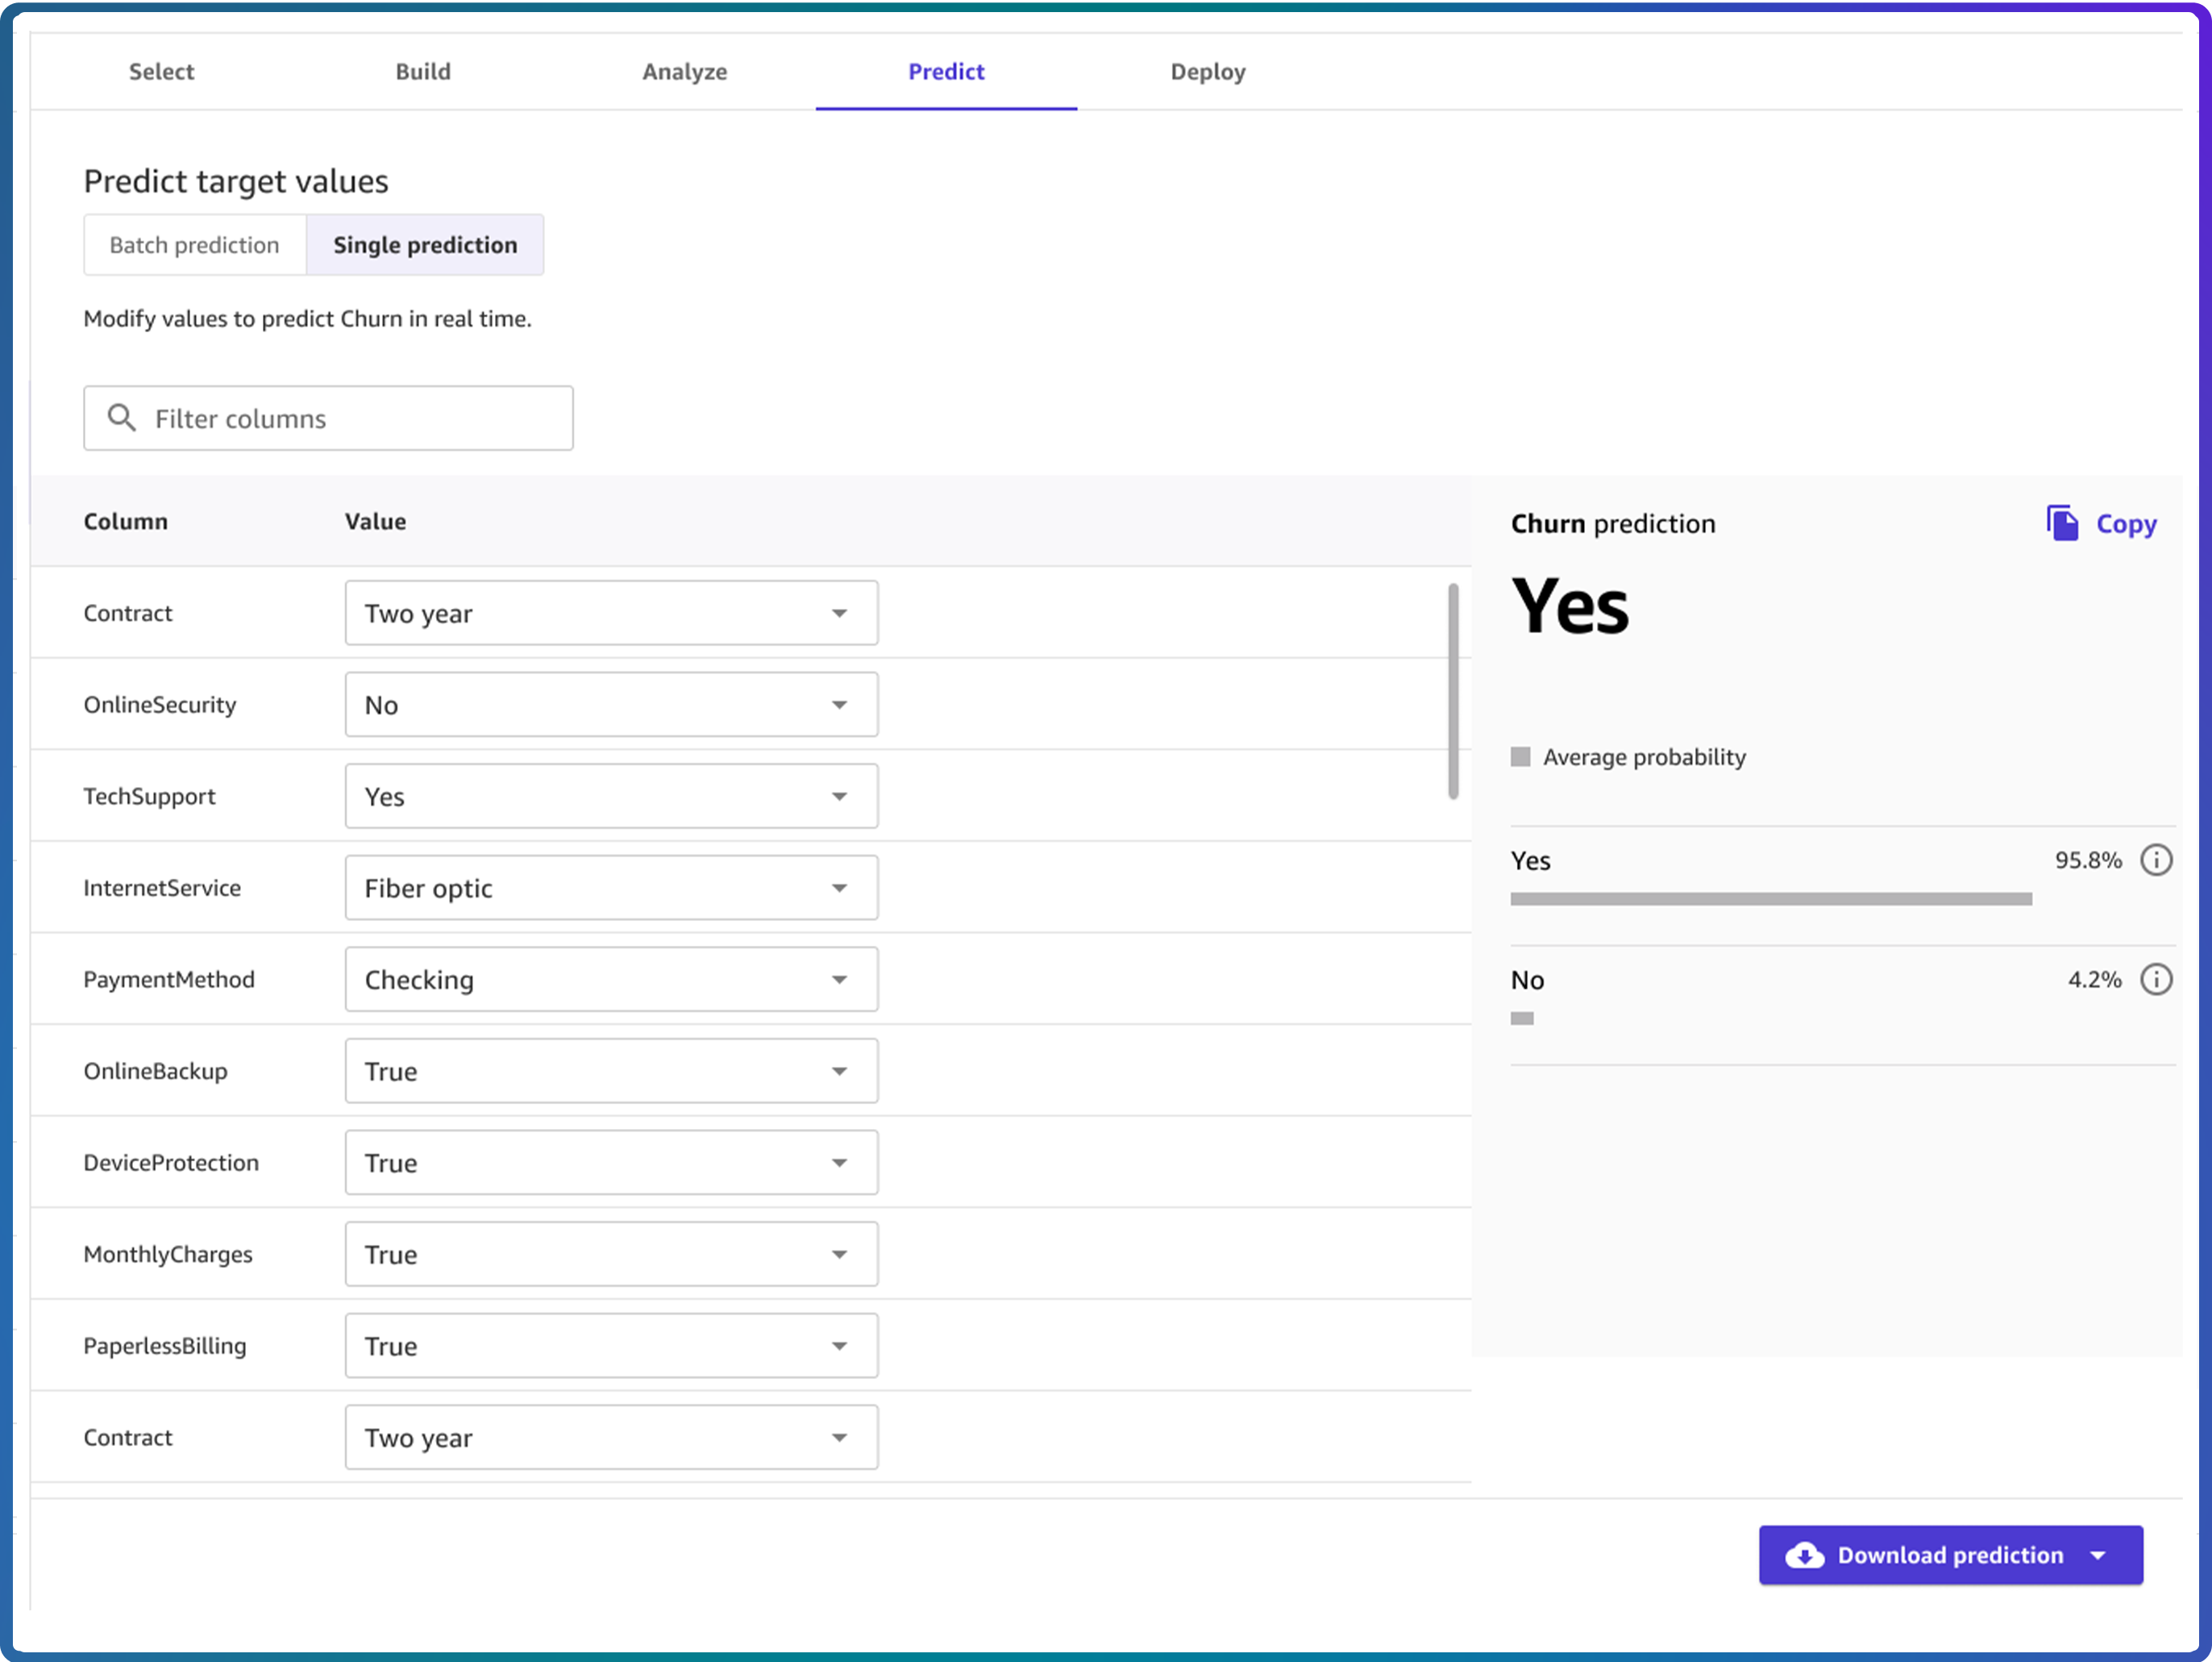
Task: Open the PaymentMethod Checking dropdown
Action: [x=611, y=980]
